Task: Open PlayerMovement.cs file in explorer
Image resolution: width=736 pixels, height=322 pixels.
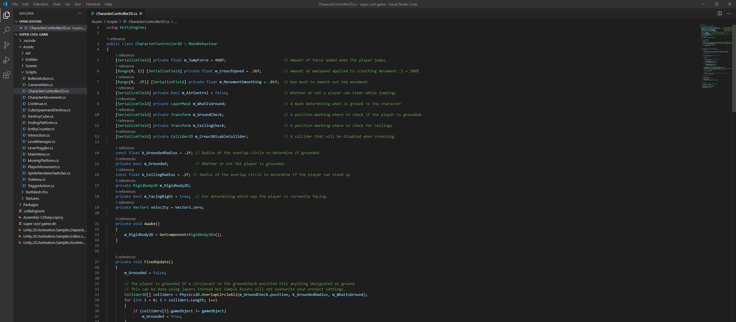Action: pos(44,167)
